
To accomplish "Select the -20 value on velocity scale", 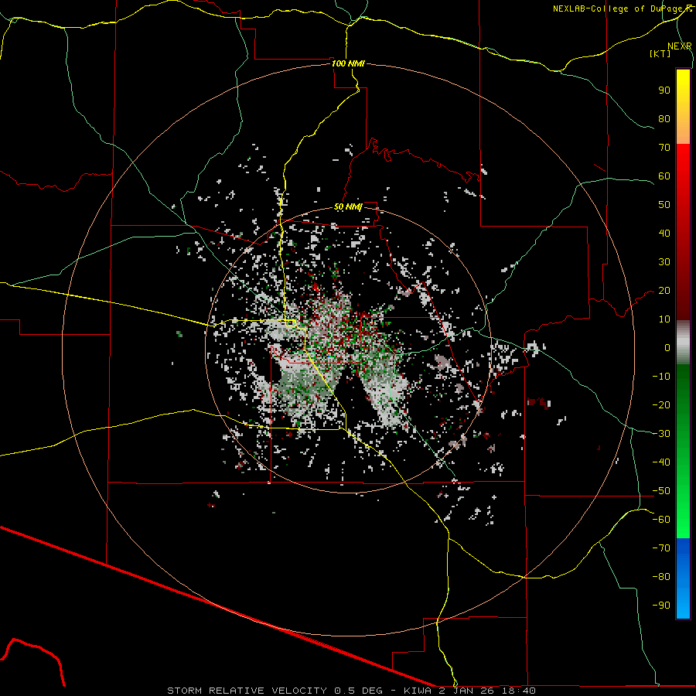I will (661, 405).
